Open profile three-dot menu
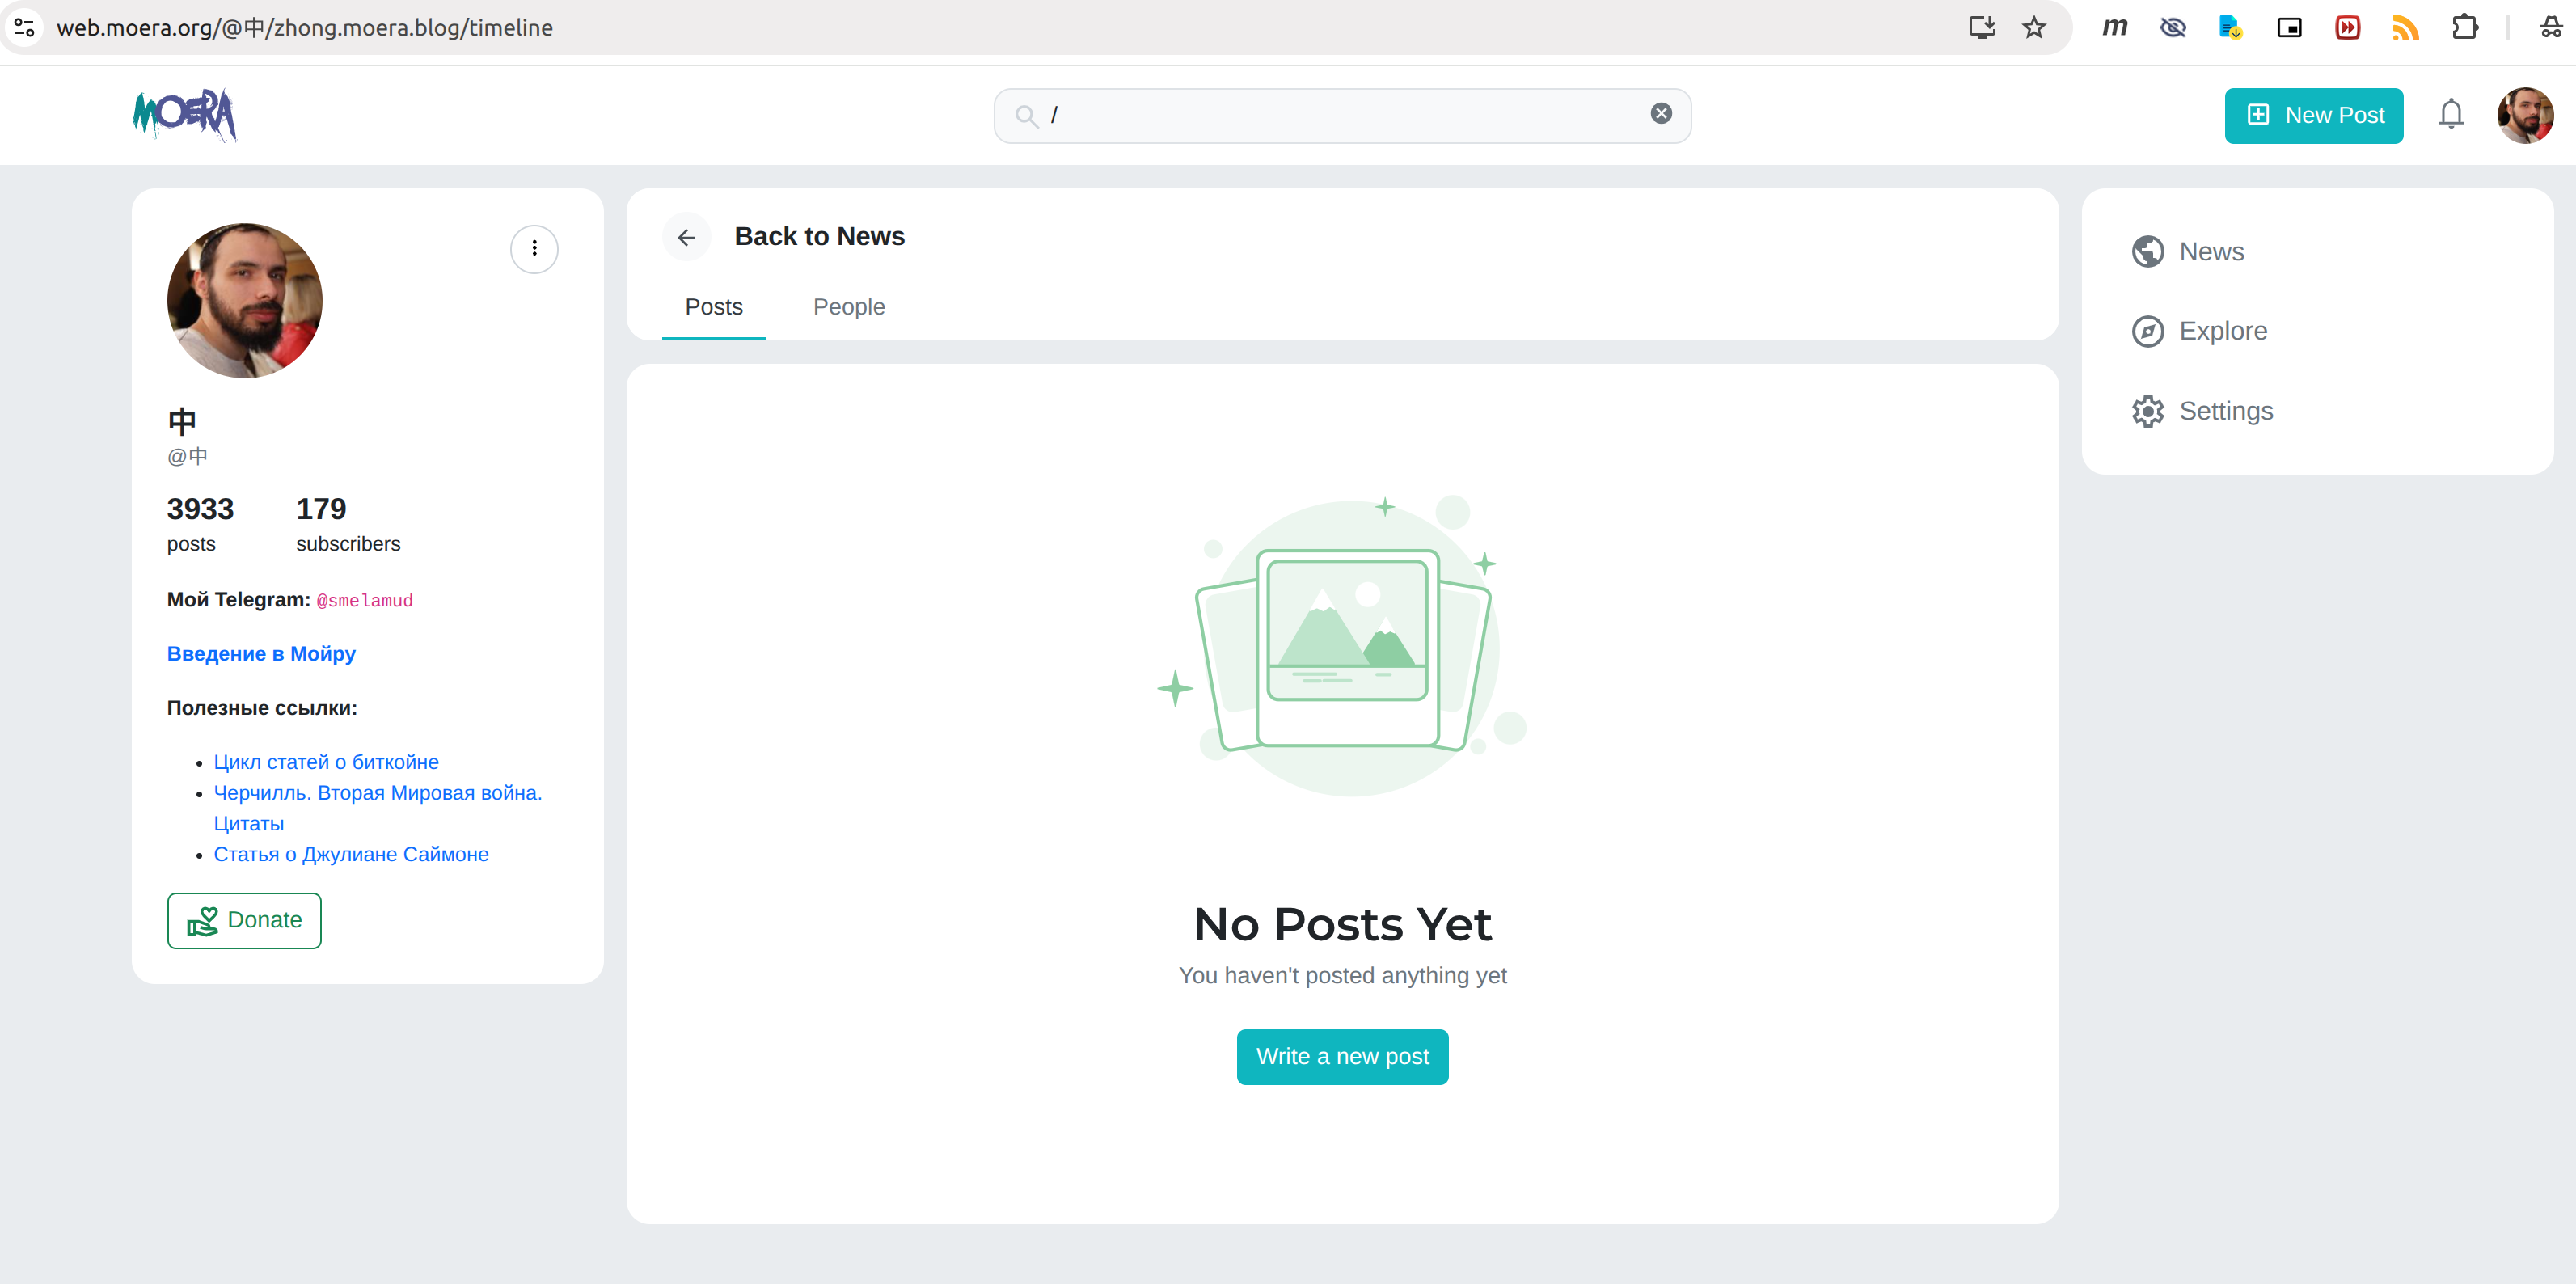Image resolution: width=2576 pixels, height=1284 pixels. click(534, 248)
